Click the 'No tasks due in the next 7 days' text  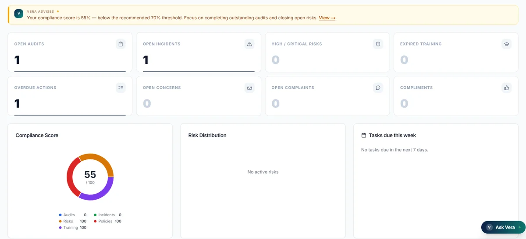coord(394,150)
